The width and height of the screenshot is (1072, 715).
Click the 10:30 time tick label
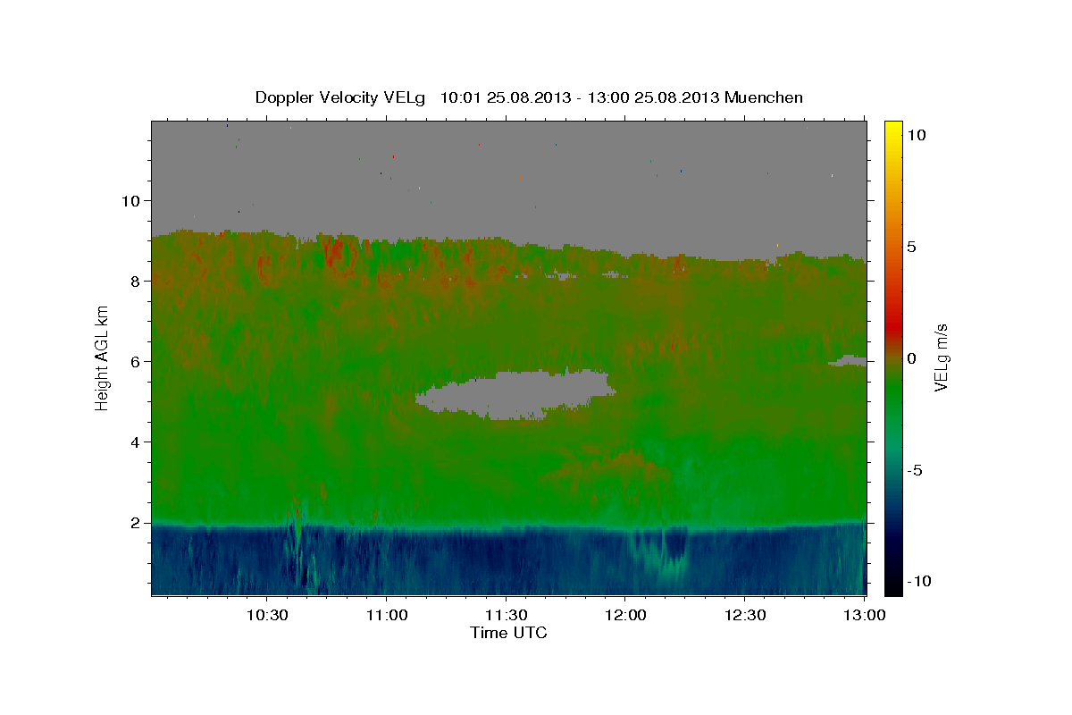[x=266, y=616]
